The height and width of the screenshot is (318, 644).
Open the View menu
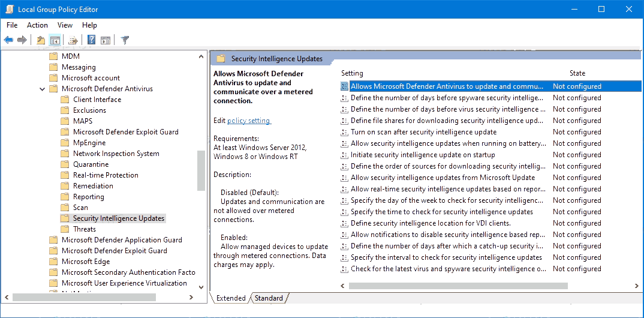tap(65, 25)
